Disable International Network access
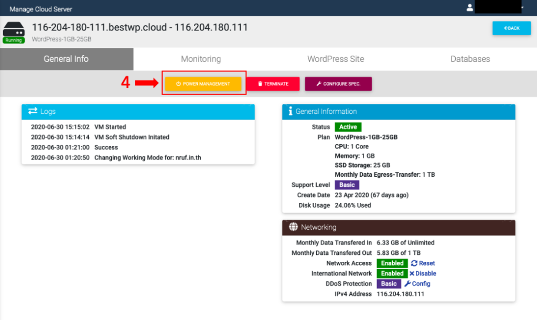This screenshot has width=537, height=320. (422, 273)
